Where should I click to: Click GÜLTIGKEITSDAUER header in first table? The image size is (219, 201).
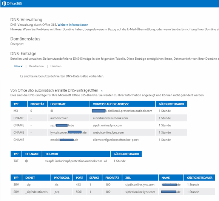pyautogui.click(x=171, y=104)
